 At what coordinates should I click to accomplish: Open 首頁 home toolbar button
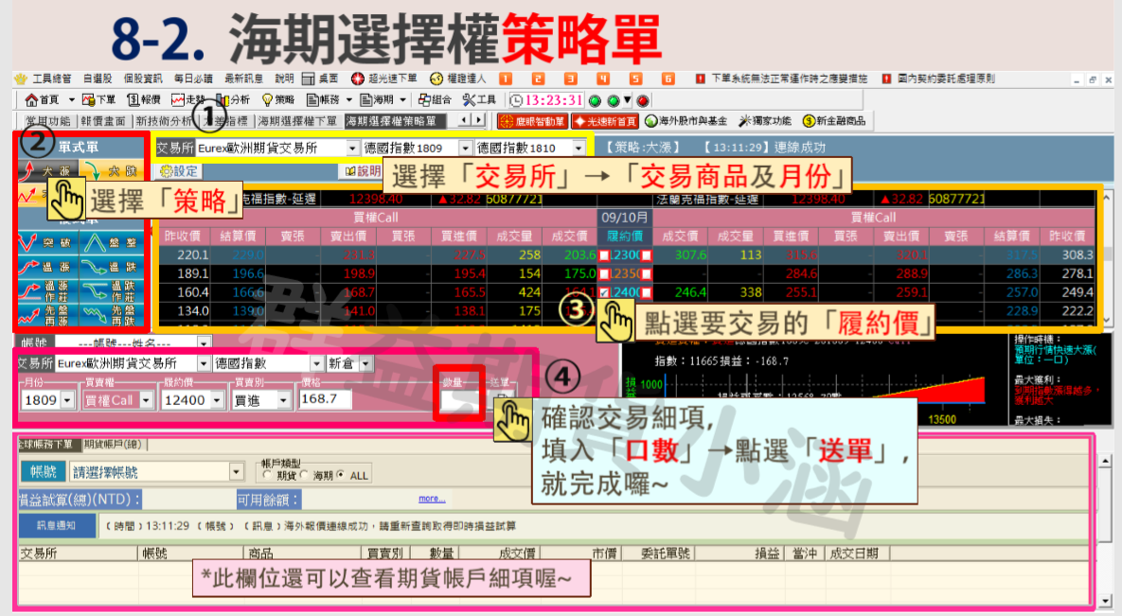pos(43,100)
